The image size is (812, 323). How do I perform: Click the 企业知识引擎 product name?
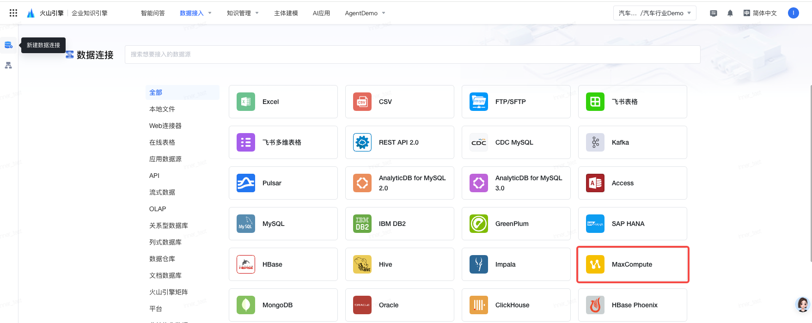[90, 13]
